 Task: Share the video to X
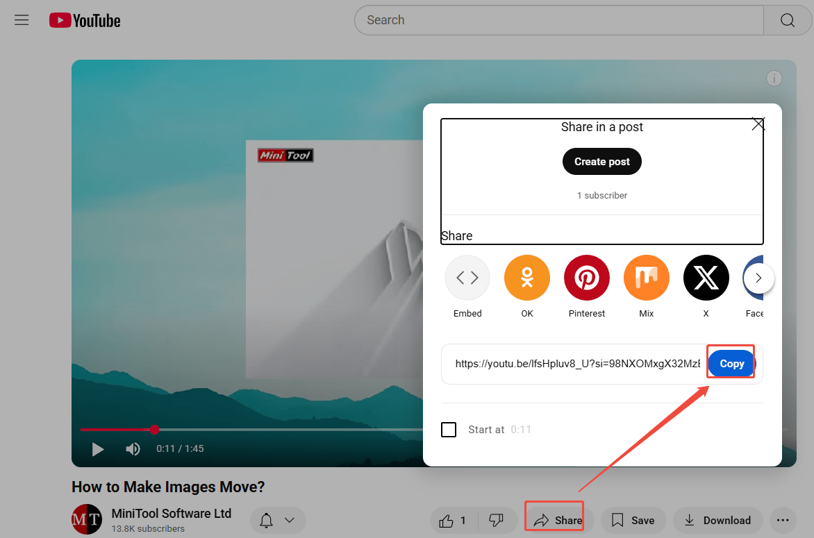[706, 277]
